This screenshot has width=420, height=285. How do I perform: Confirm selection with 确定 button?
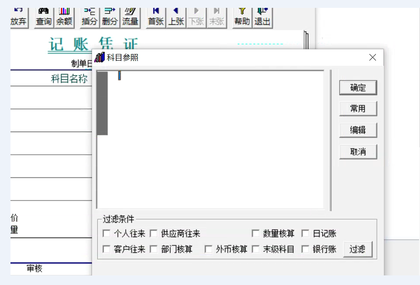358,88
